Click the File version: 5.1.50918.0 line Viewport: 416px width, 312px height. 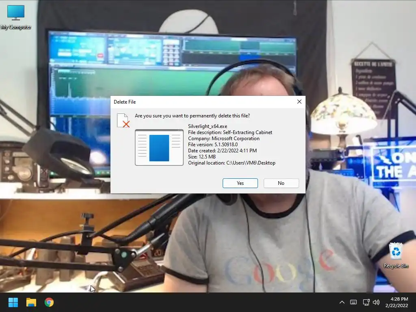(213, 145)
